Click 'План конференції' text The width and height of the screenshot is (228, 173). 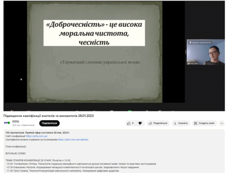point(16,147)
